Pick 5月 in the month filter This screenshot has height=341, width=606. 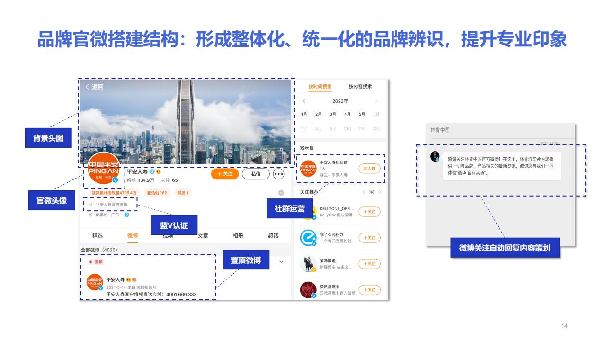tap(362, 114)
